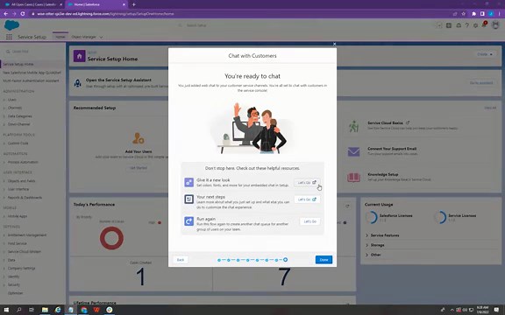Click the Go to assistant button
This screenshot has height=315, width=505.
pos(481,83)
